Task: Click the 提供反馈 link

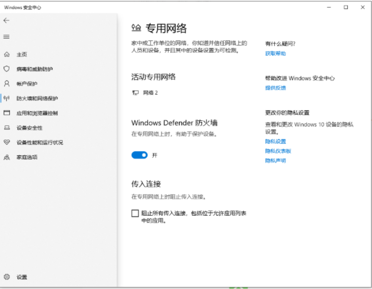Action: coord(275,88)
